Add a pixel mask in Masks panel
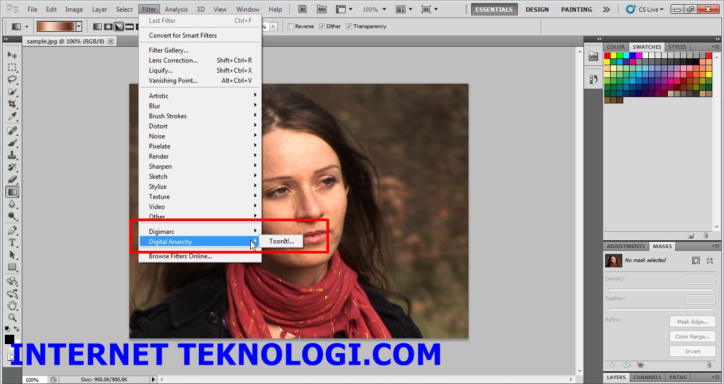The height and width of the screenshot is (384, 724). point(696,260)
